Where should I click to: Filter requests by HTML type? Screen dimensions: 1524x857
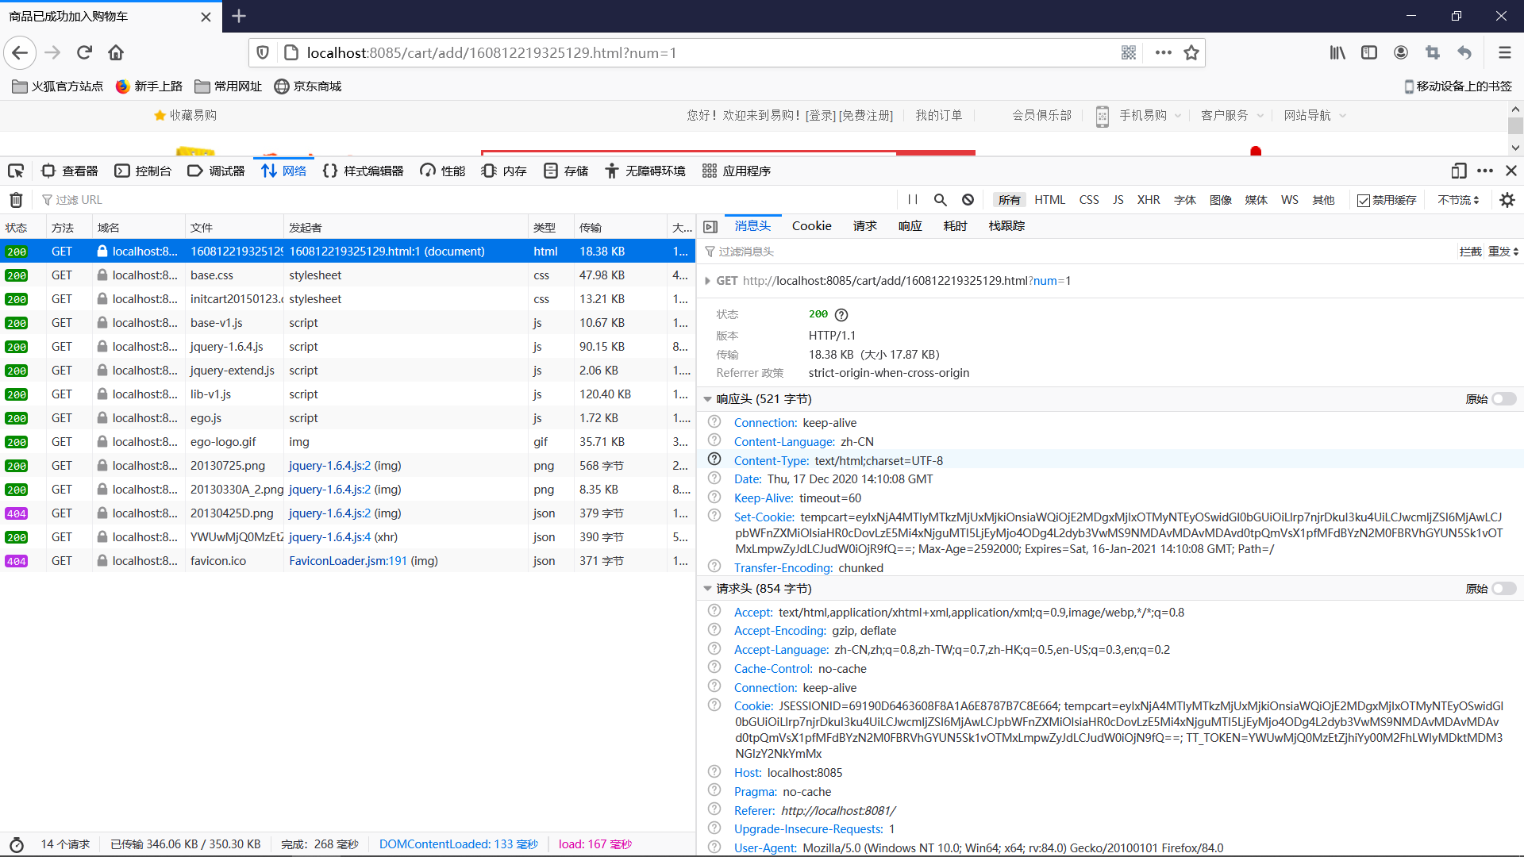pyautogui.click(x=1049, y=200)
